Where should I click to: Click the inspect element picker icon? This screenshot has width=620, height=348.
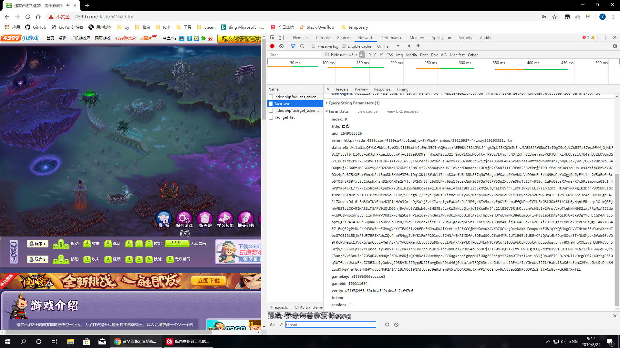[273, 37]
